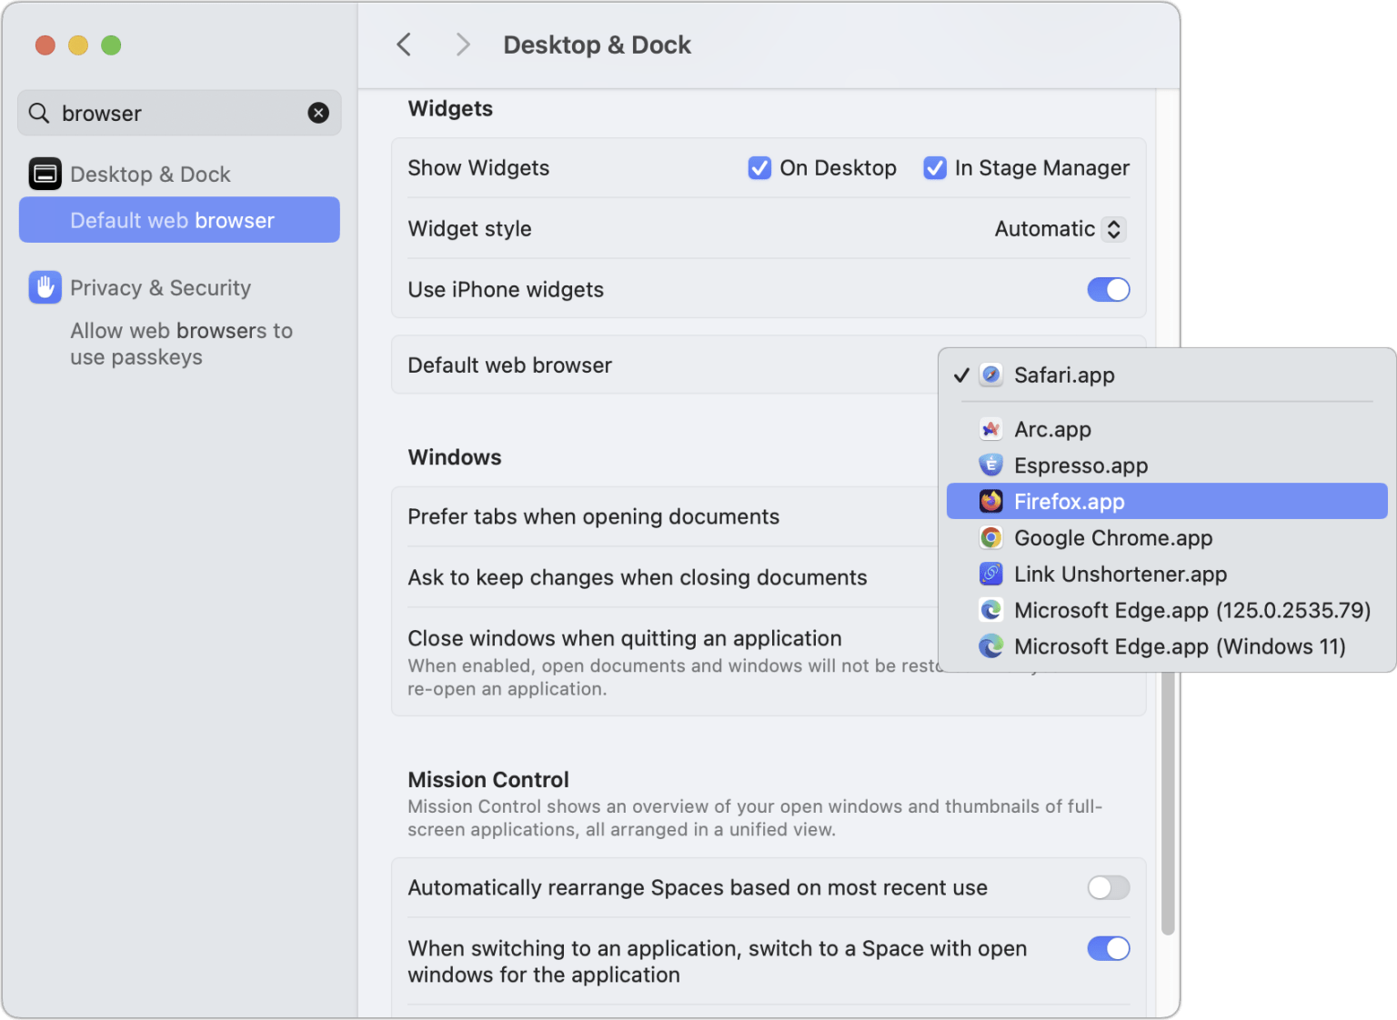1397x1020 pixels.
Task: Select the Firefox.app icon
Action: tap(990, 501)
